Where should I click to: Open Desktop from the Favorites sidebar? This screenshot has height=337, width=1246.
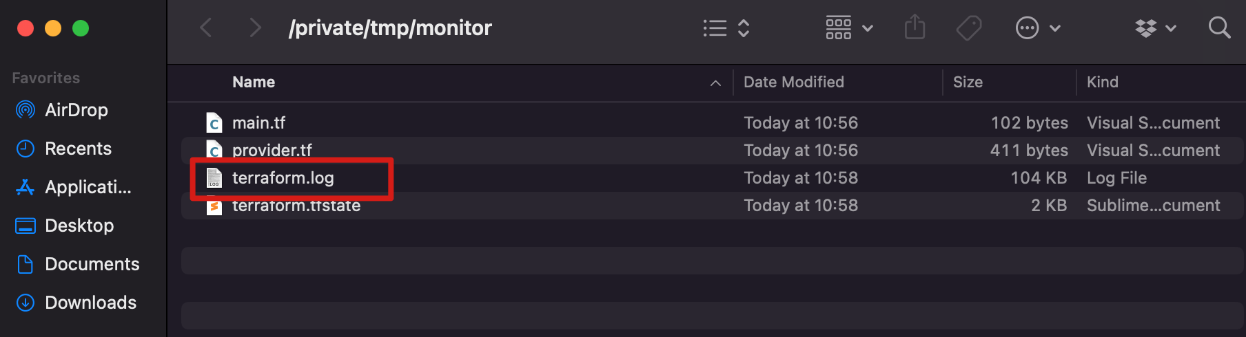(x=79, y=226)
